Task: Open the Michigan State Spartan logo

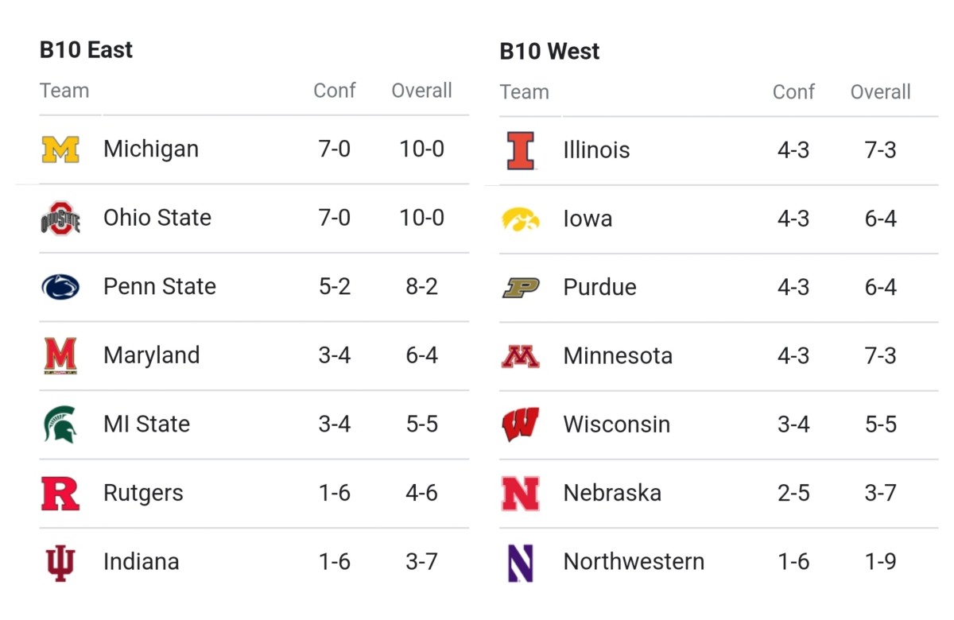Action: 60,424
